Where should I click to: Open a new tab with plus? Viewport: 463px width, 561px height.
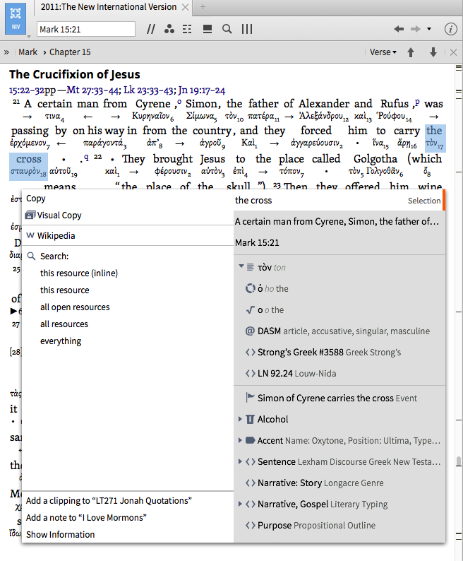coord(203,7)
